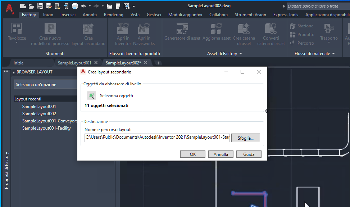Open the Undo history dropdown arrow
This screenshot has width=350, height=207.
90,6
